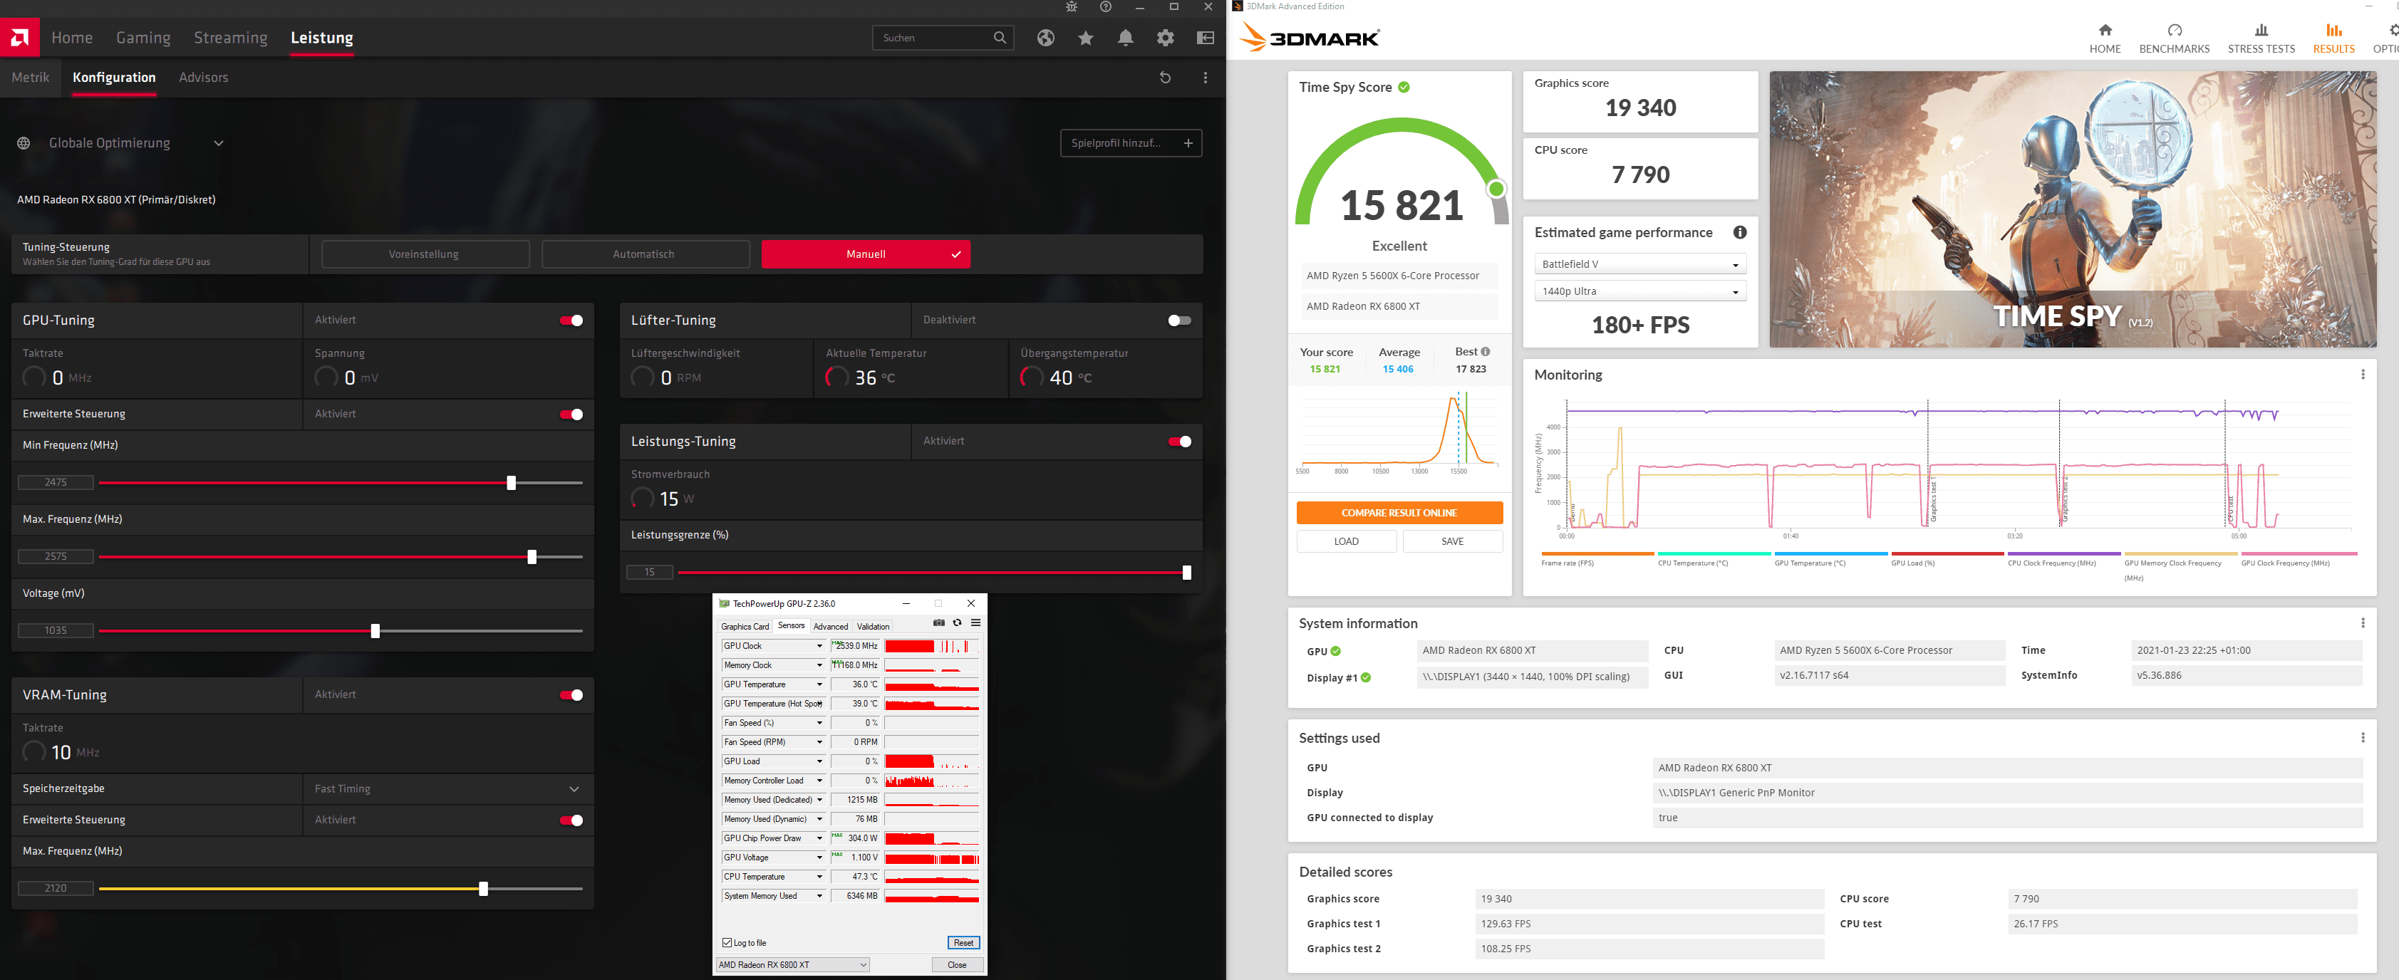The image size is (2399, 980).
Task: Disable the Leistungs-Tuning toggle
Action: [1180, 441]
